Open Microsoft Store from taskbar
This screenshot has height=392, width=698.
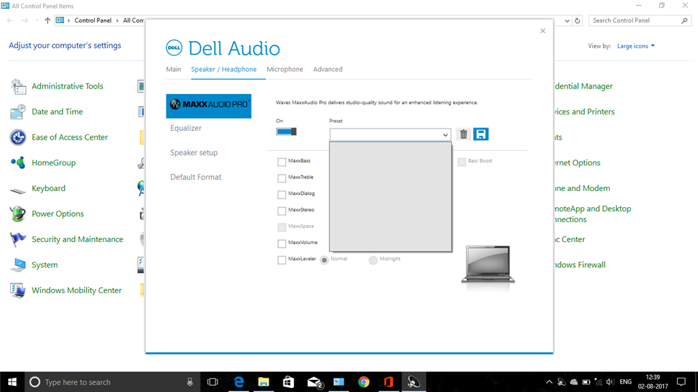[x=288, y=382]
